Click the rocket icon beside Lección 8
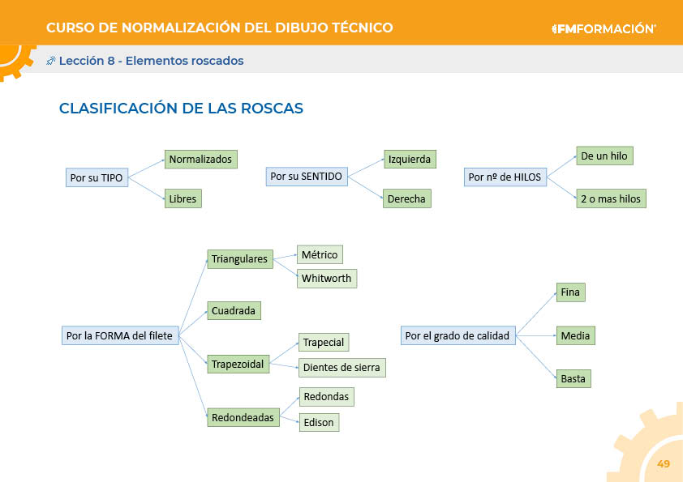The image size is (683, 482). pos(50,61)
